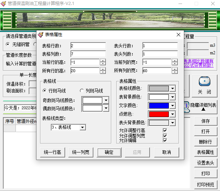The image size is (220, 191).
Task: Toggle the 允许调整行高 checkbox
Action: pos(165,131)
